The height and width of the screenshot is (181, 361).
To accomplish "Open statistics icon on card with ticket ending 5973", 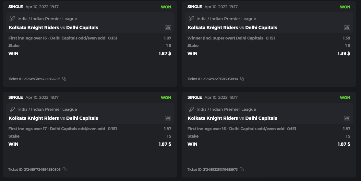I will 347,118.
